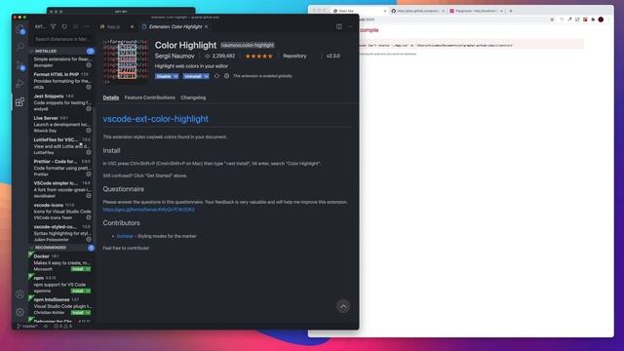Install the npm extension

[78, 291]
